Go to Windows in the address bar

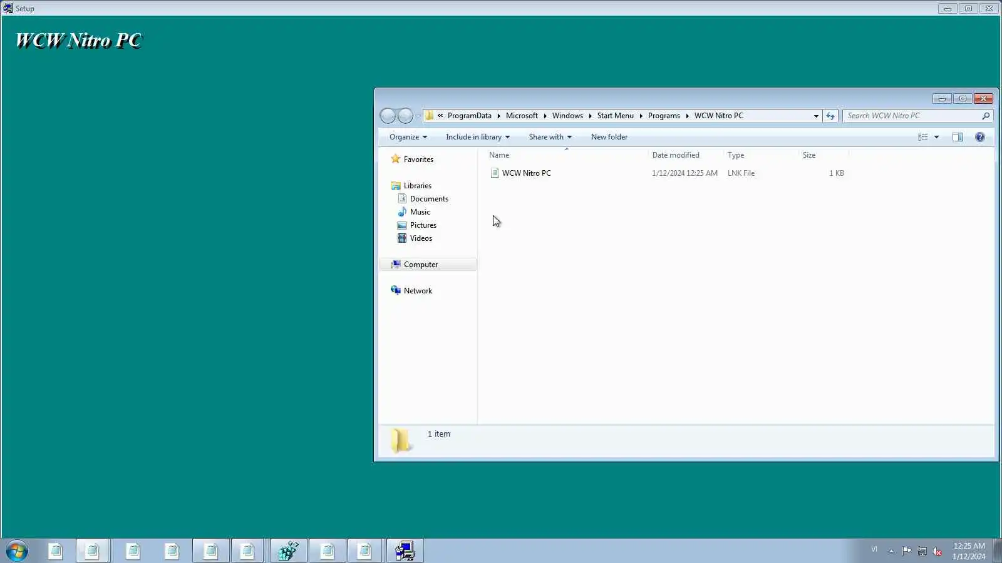(567, 116)
